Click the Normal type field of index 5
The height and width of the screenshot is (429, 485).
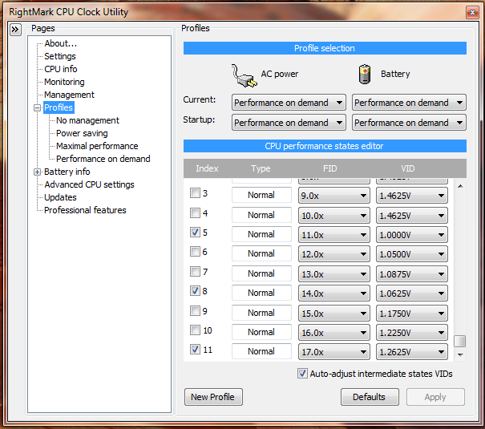point(261,234)
